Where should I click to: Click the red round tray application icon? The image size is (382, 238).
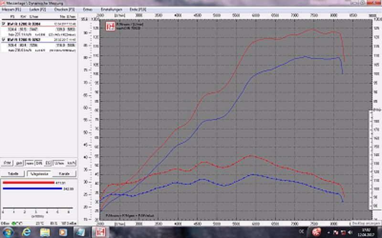click(x=317, y=232)
